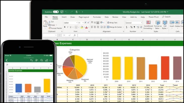The image size is (184, 103).
Task: Open the Conditional Formatting menu
Action: point(148,25)
